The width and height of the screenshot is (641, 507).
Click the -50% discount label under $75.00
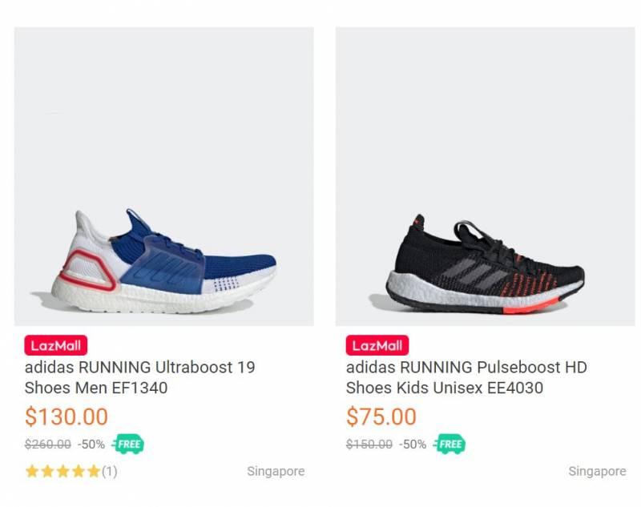(x=413, y=444)
